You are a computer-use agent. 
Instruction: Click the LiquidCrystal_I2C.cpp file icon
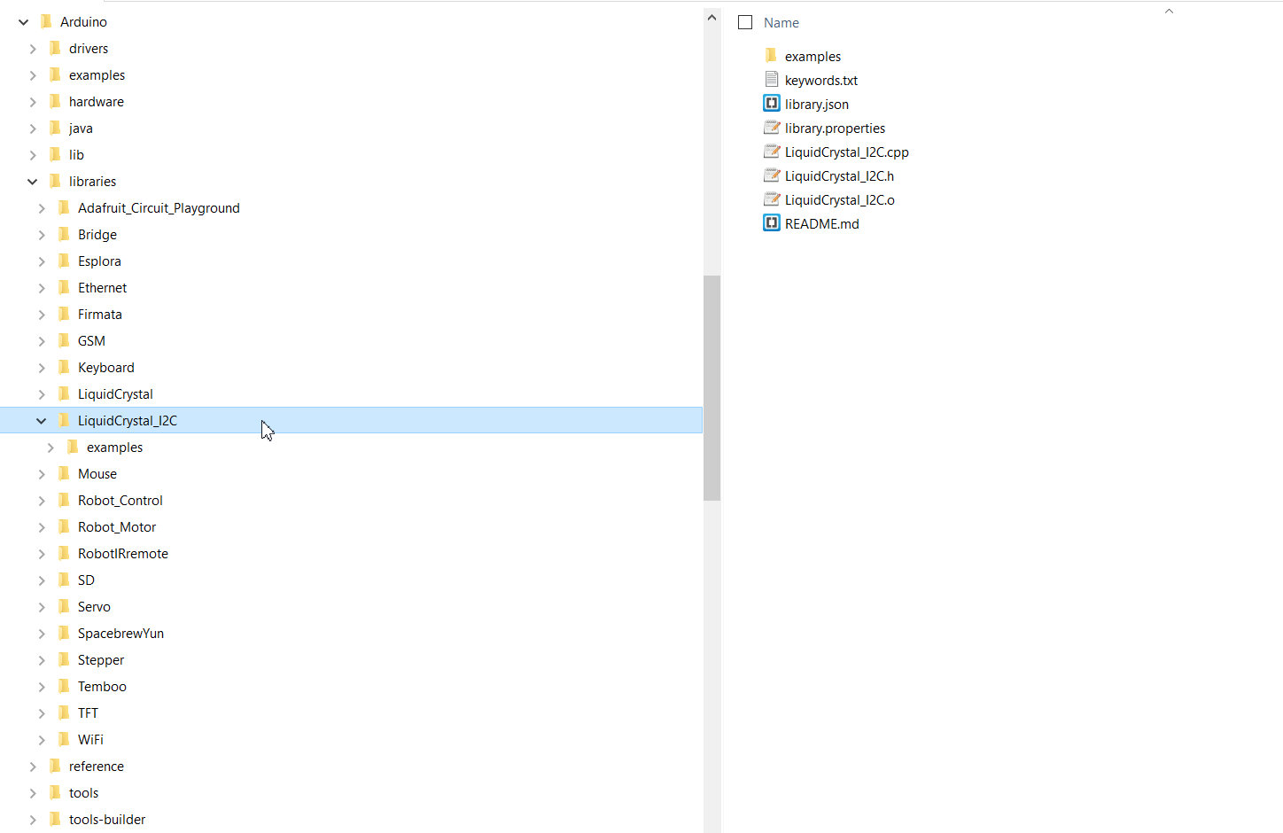coord(772,152)
